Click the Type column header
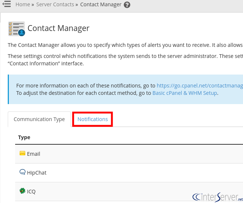Viewport: 243px width, 203px height. 24,137
